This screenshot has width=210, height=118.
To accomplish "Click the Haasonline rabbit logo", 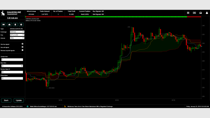I will coord(3,13).
